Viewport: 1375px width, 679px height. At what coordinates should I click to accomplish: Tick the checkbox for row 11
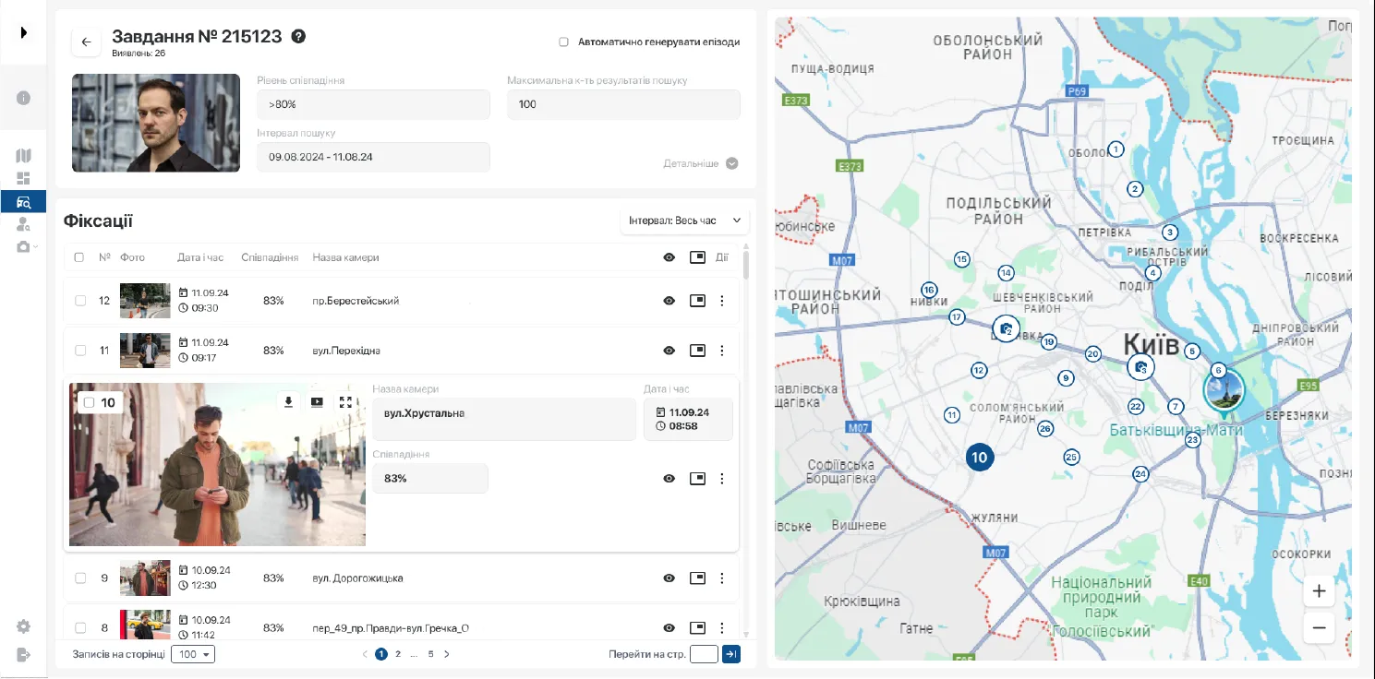coord(80,351)
